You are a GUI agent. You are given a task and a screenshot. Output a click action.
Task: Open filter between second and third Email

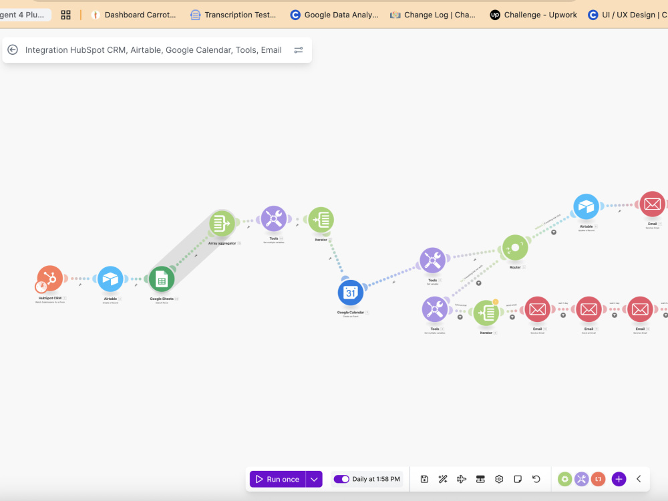point(615,315)
